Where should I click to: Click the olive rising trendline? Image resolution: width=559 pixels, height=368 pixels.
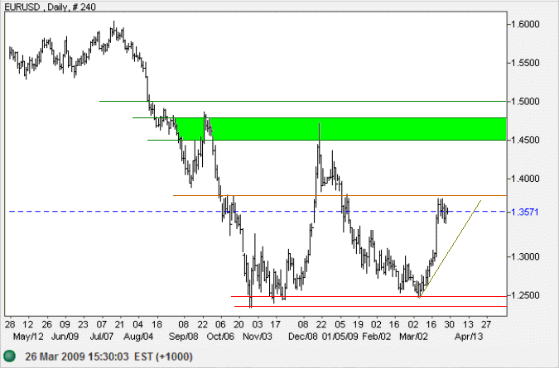451,249
